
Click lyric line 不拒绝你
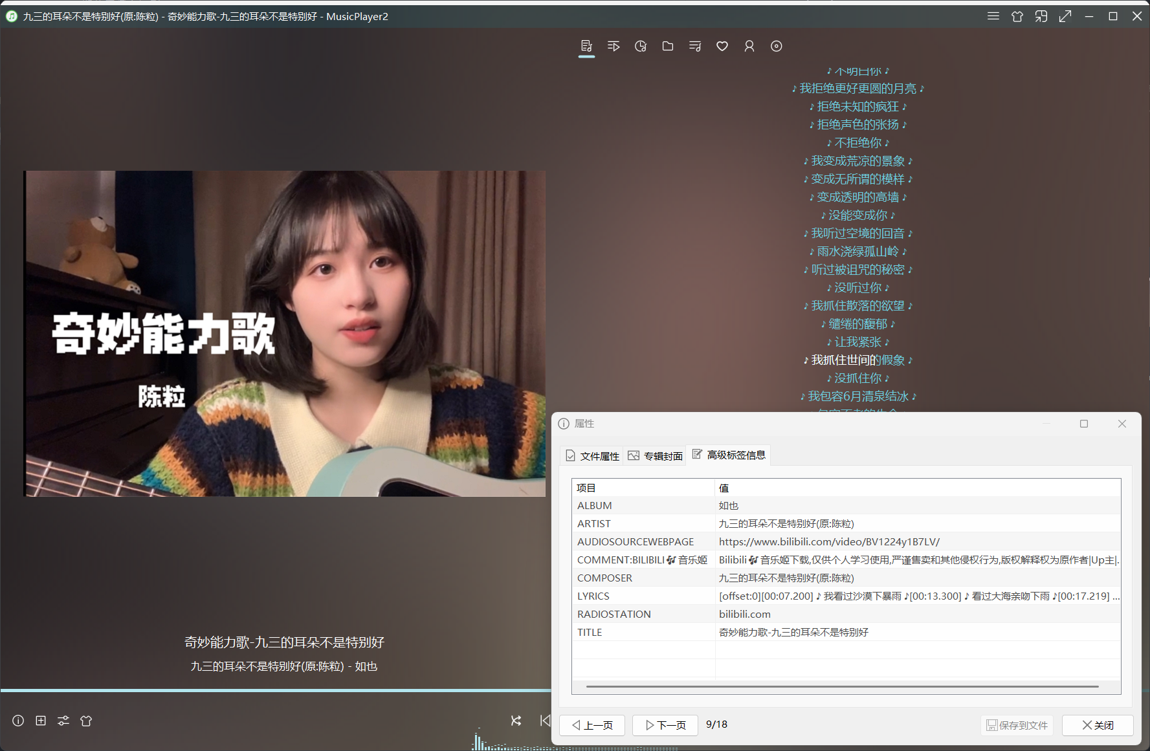[858, 142]
